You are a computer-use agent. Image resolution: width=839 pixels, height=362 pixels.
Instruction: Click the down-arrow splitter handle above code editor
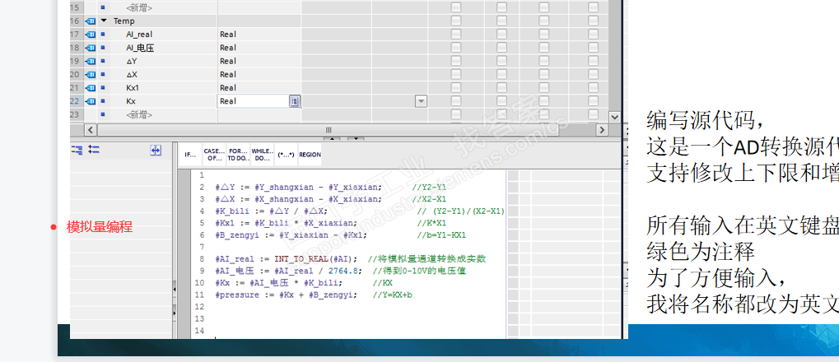pyautogui.click(x=356, y=138)
